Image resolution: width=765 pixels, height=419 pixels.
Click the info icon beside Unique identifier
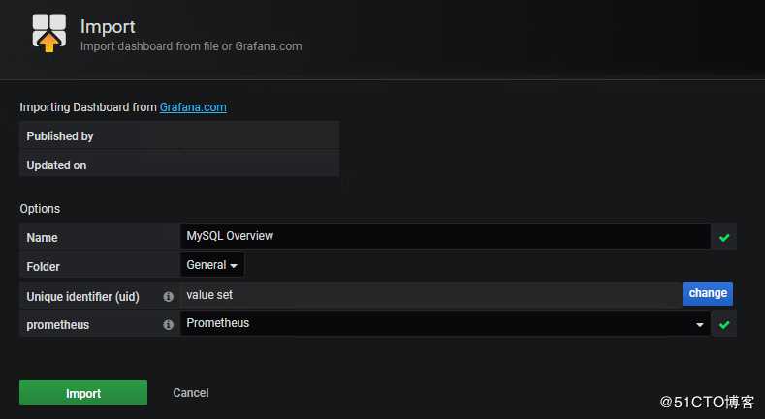168,296
